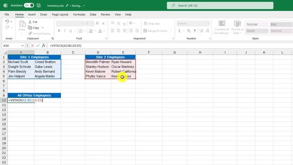Click Decrease Indent icon
This screenshot has width=293, height=165.
coord(131,31)
